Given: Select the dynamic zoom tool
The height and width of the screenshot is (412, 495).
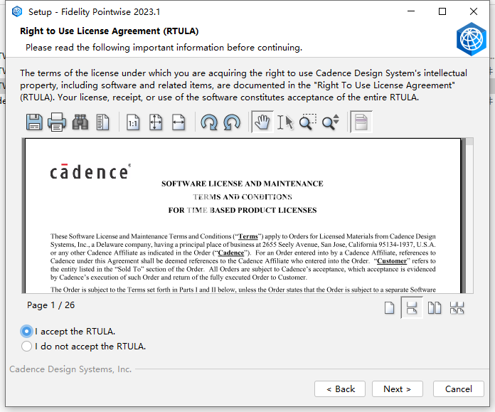Looking at the screenshot, I should tap(331, 122).
